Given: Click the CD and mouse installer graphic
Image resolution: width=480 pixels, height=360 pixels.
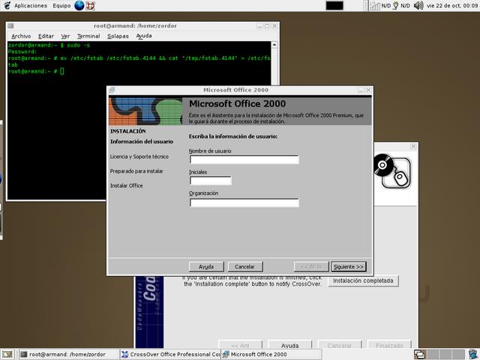Looking at the screenshot, I should [392, 171].
